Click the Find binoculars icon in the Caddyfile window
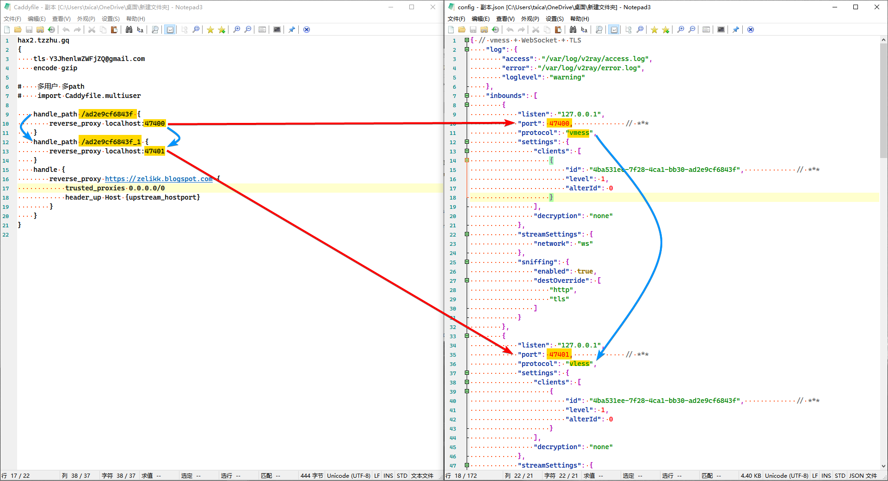The height and width of the screenshot is (481, 888). pyautogui.click(x=129, y=30)
